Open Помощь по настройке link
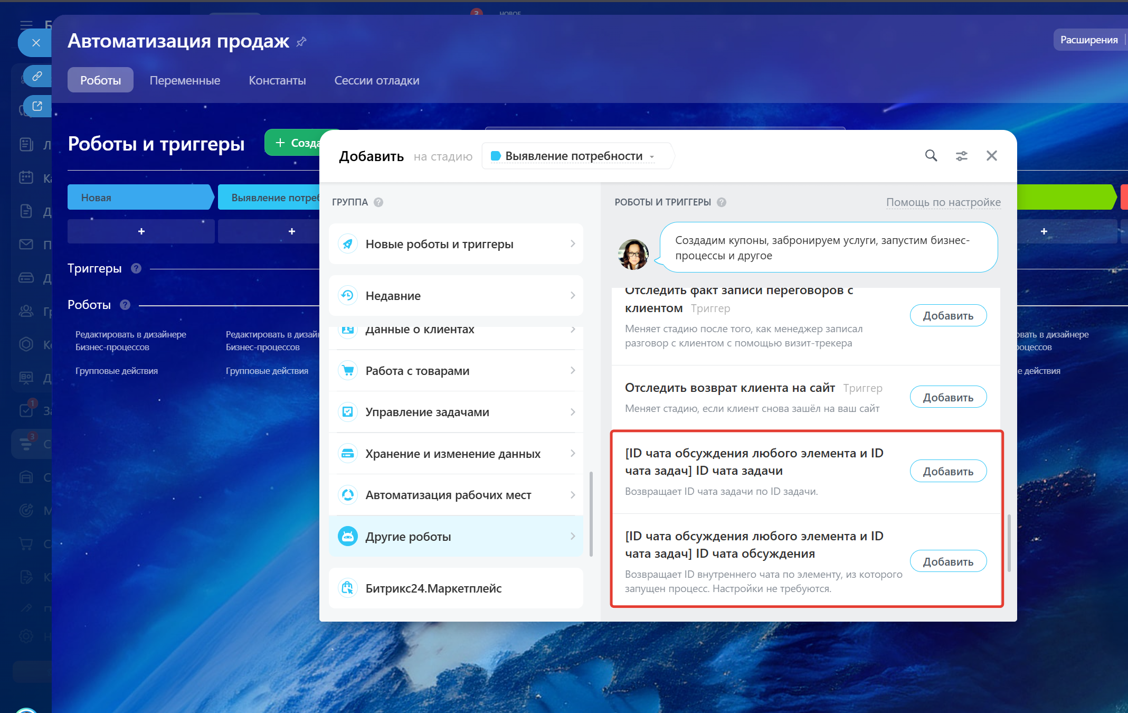 click(x=943, y=202)
